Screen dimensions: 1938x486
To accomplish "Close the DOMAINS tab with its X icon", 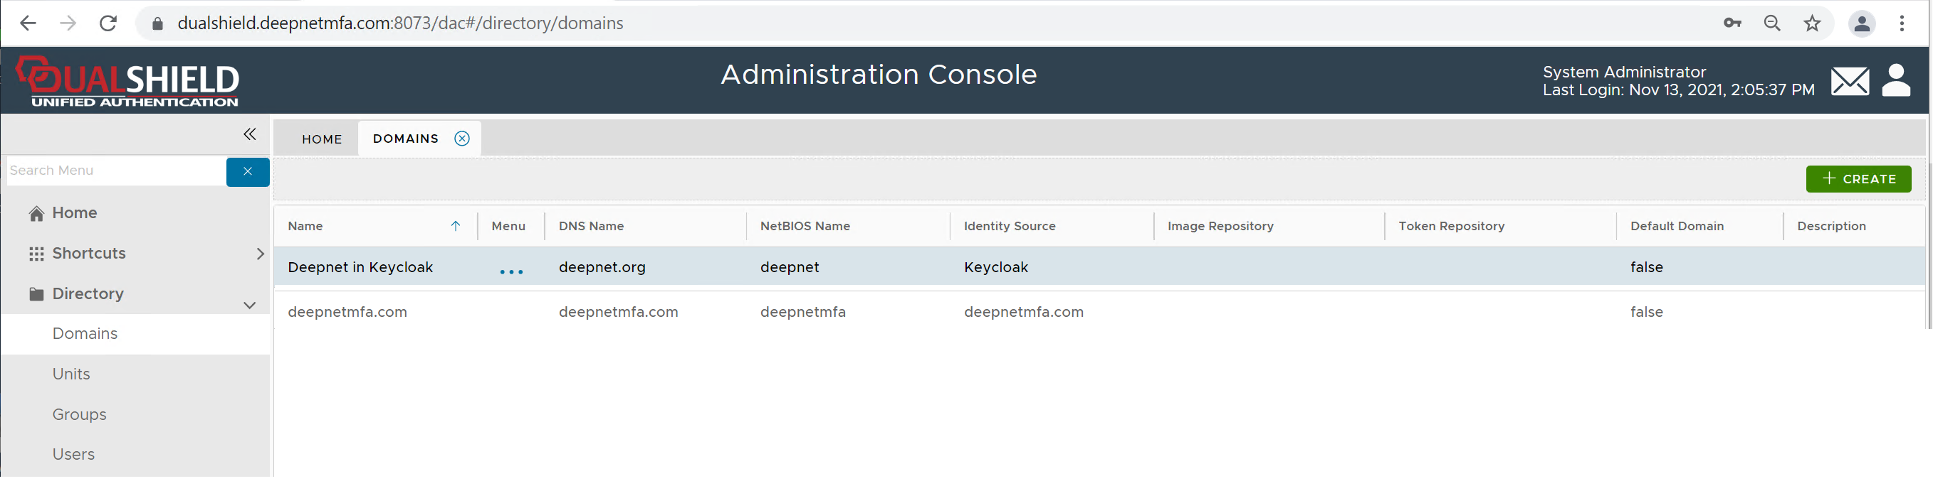I will tap(462, 139).
